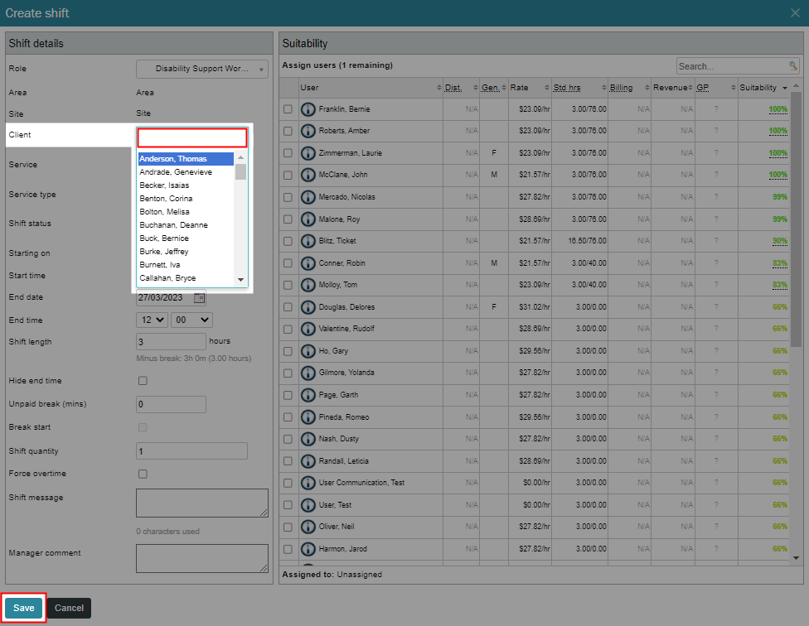Open info icon for Zimmerman, Laurie
The height and width of the screenshot is (626, 809).
[x=308, y=153]
